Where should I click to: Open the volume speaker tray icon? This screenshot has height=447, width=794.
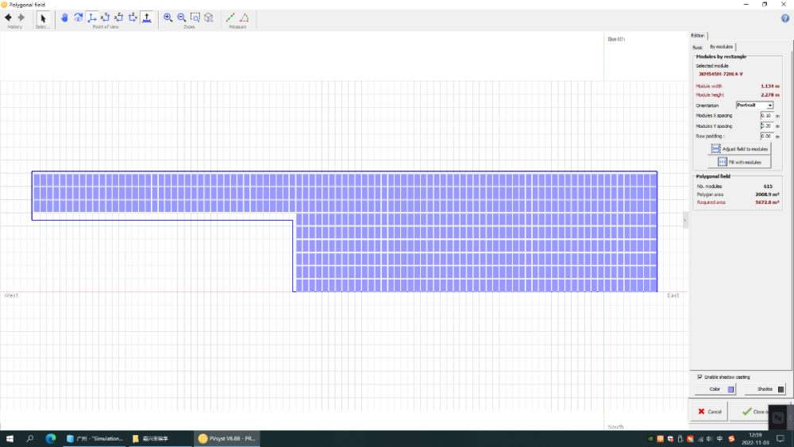pos(709,439)
